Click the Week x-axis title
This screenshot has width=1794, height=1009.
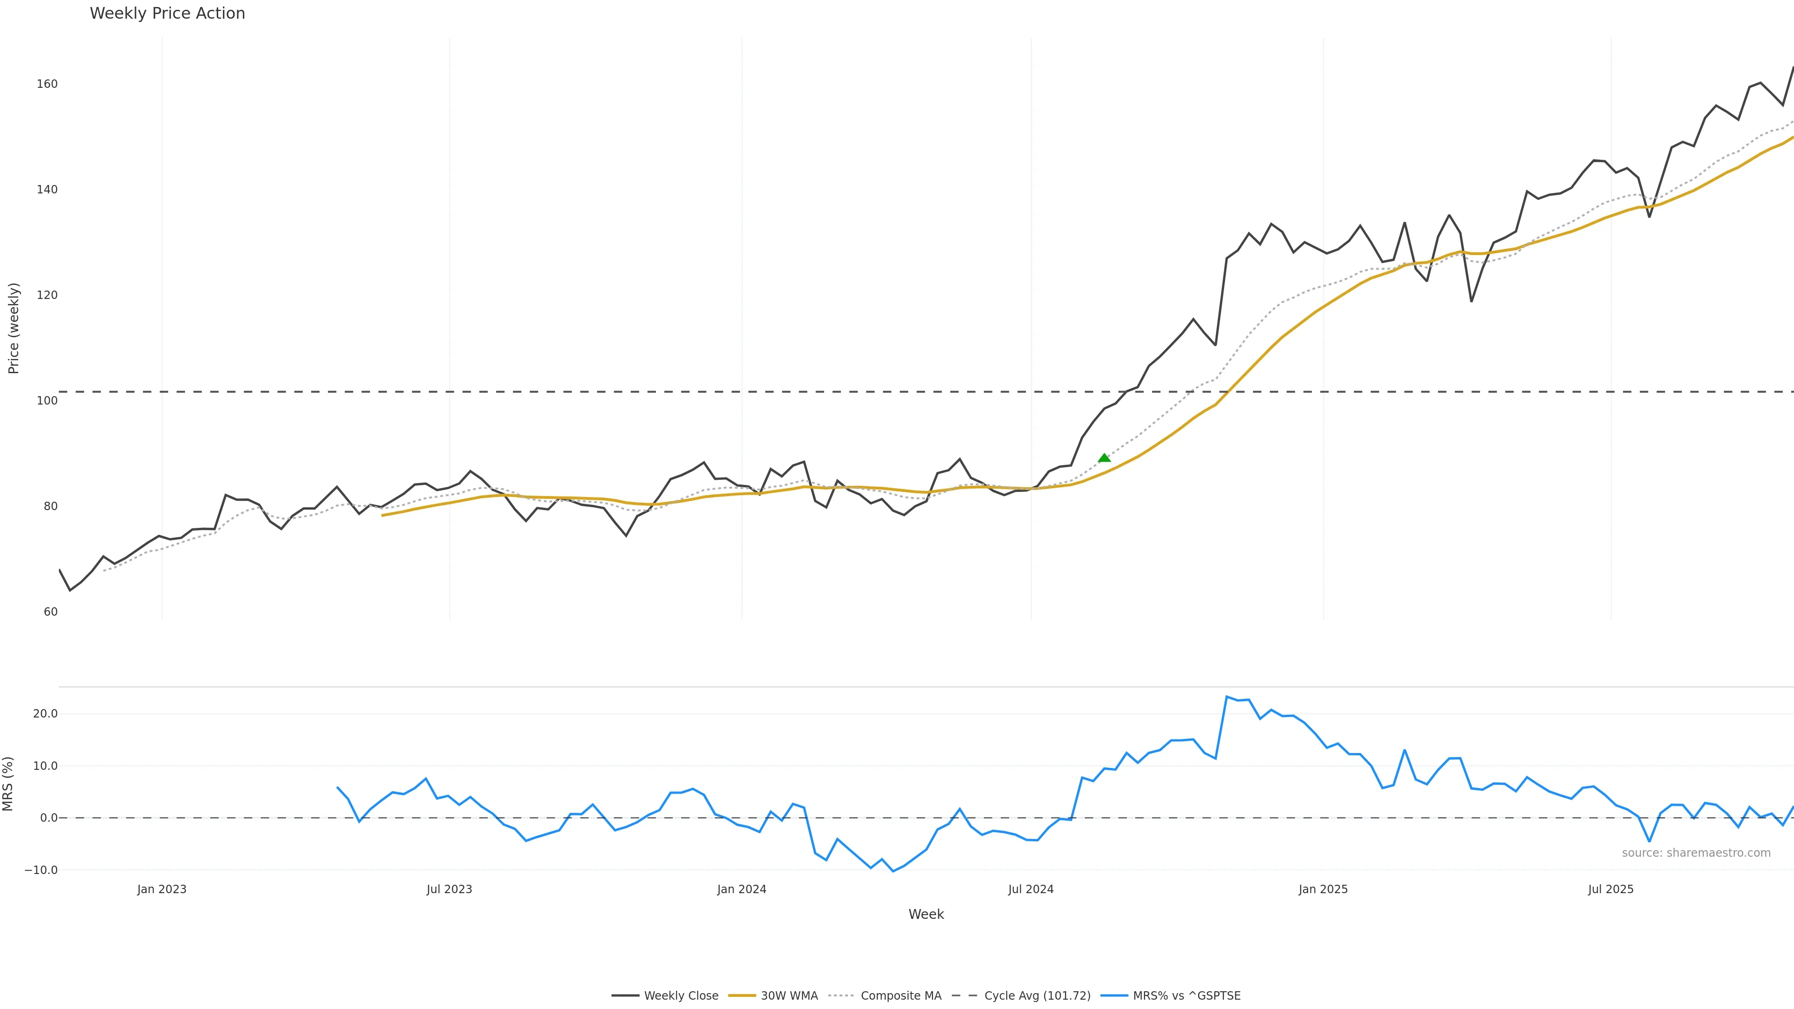tap(925, 914)
